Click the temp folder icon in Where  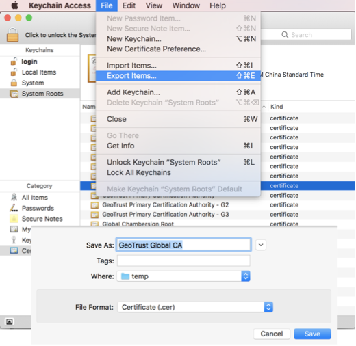point(125,276)
